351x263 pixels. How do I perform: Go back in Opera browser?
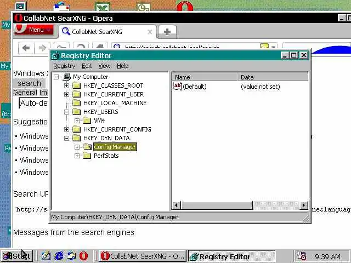(x=26, y=48)
